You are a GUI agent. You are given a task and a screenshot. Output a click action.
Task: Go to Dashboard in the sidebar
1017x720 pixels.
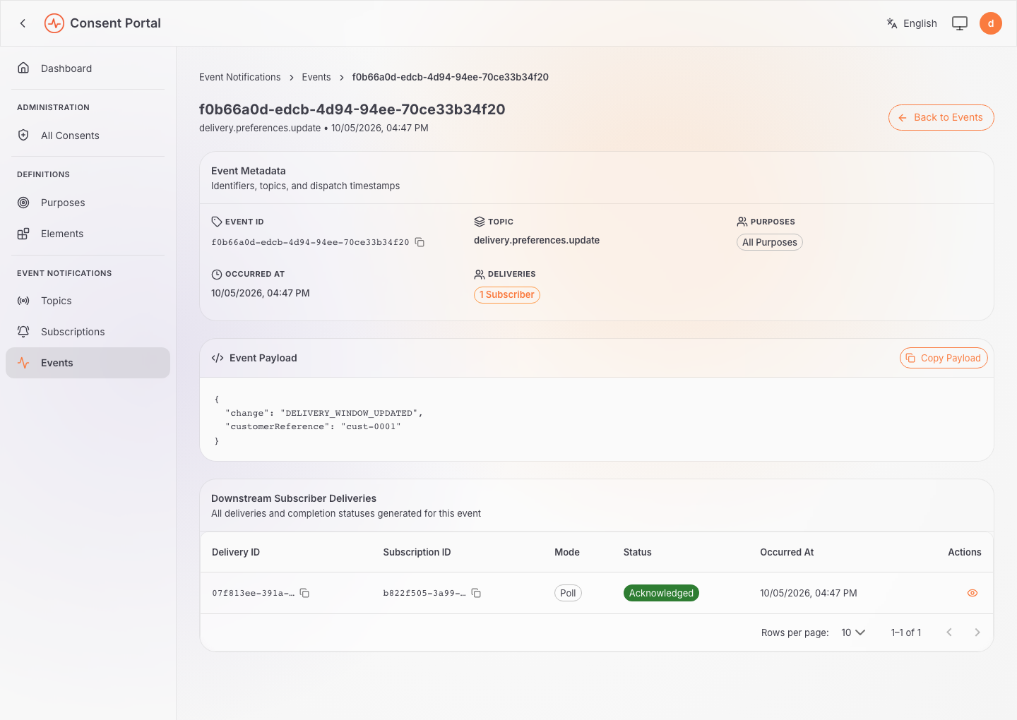(88, 68)
